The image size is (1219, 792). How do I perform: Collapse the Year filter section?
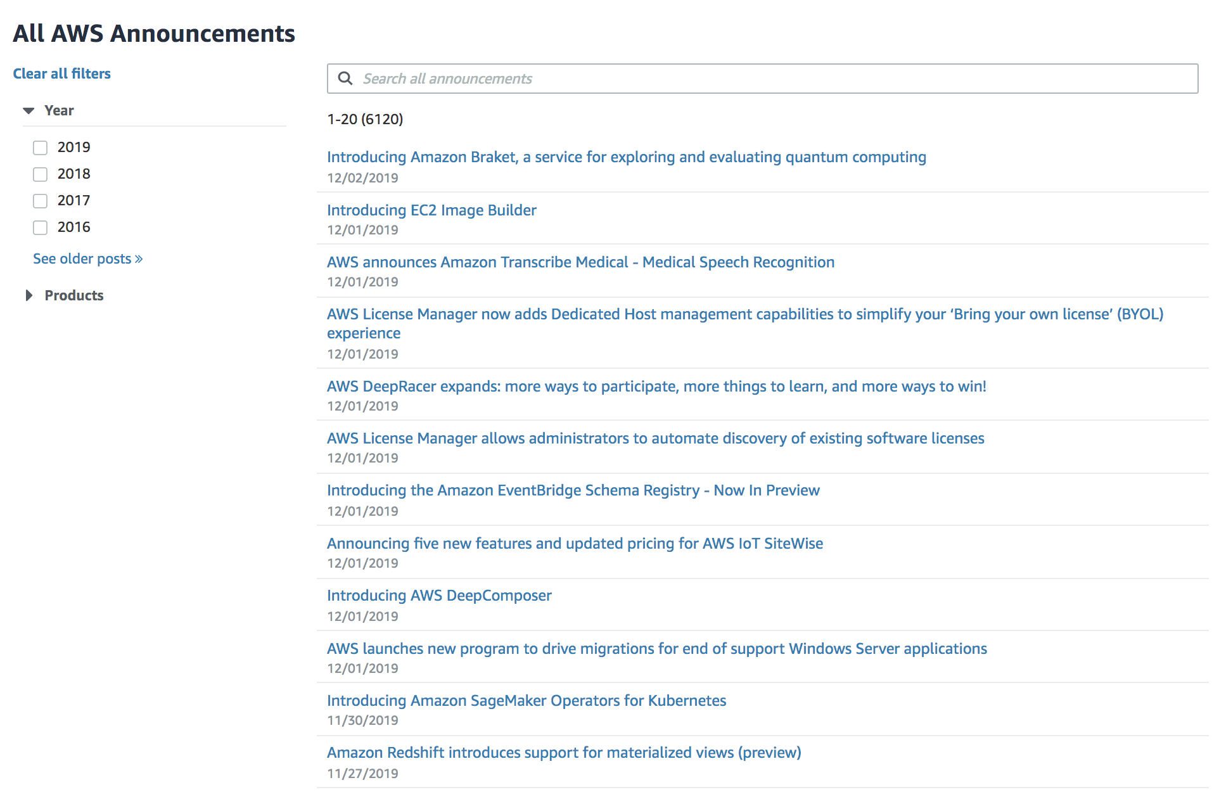29,111
